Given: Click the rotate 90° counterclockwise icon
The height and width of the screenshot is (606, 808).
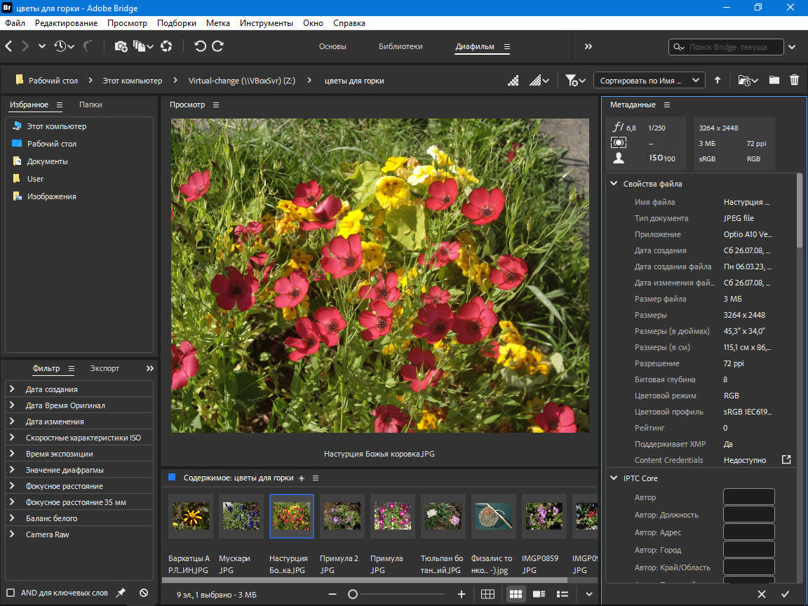Looking at the screenshot, I should [x=200, y=46].
